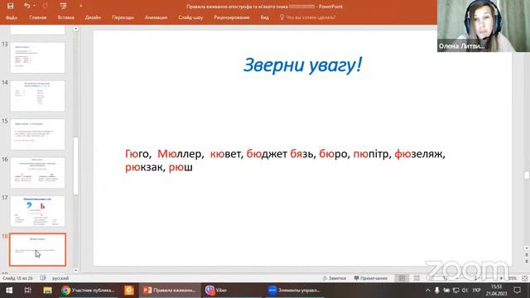
Task: Open the Вид ribbon tab
Action: click(x=265, y=17)
